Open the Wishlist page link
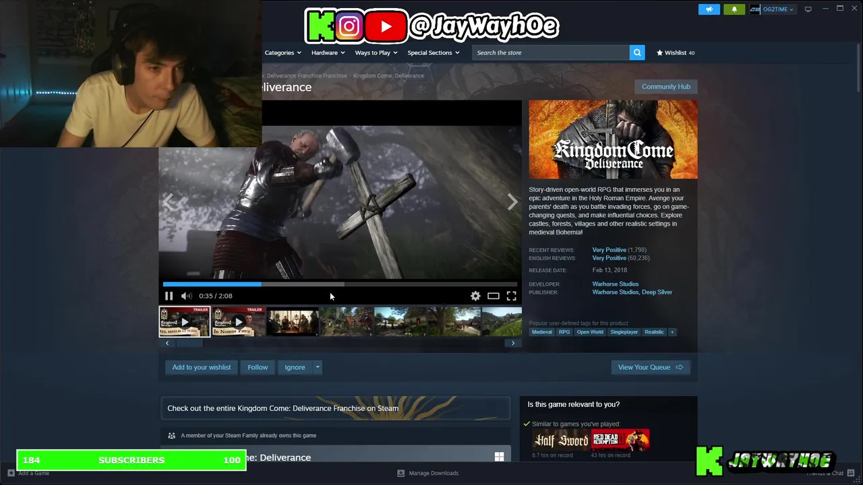Viewport: 863px width, 485px height. pos(676,53)
